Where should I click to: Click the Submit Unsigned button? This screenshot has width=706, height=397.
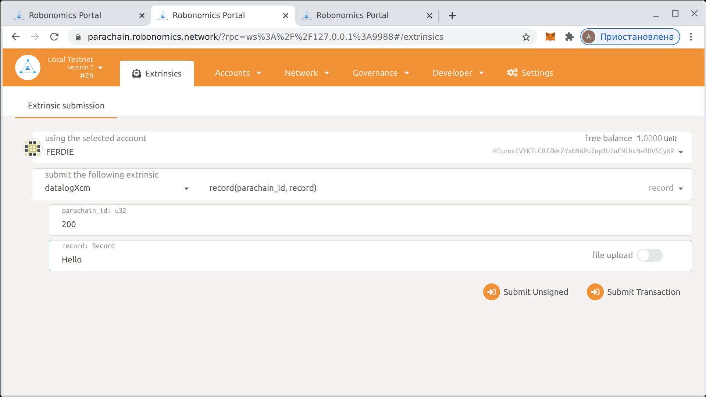526,292
